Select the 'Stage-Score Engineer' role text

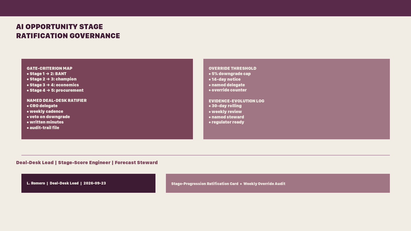click(84, 163)
